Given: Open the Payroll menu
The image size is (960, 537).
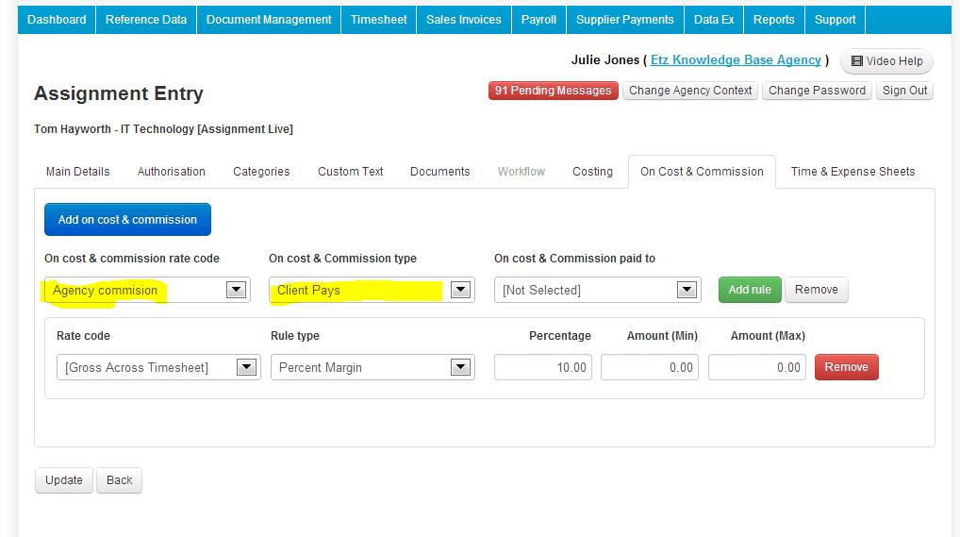Looking at the screenshot, I should tap(538, 20).
